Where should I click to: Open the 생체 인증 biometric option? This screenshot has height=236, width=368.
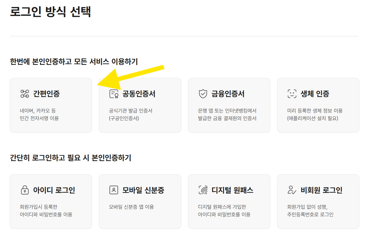tap(318, 105)
